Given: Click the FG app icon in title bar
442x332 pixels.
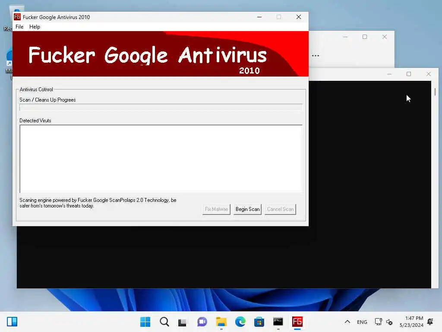Looking at the screenshot, I should tap(17, 17).
